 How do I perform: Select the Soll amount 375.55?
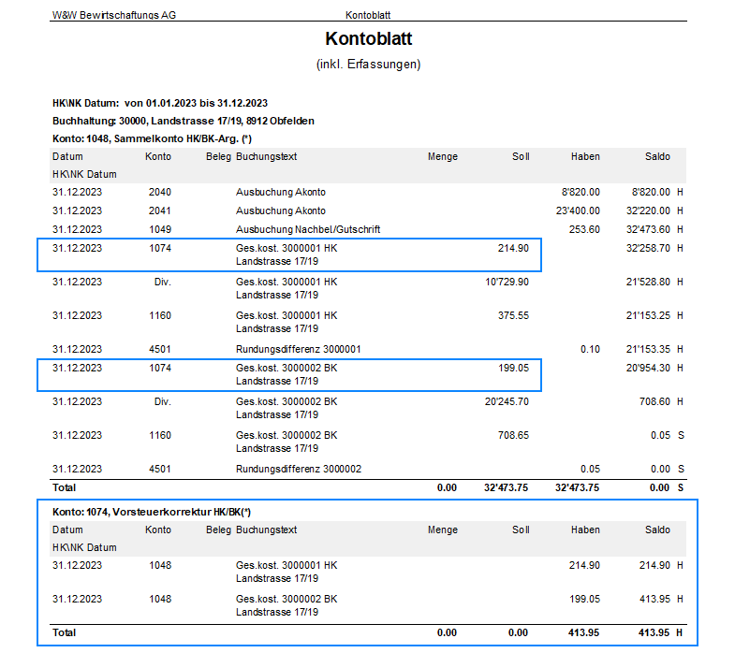(513, 315)
